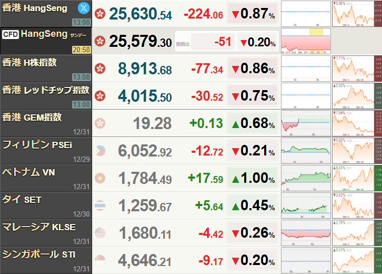This screenshot has width=382, height=274.
Task: Open the マレーシア KLSE label
Action: (39, 227)
